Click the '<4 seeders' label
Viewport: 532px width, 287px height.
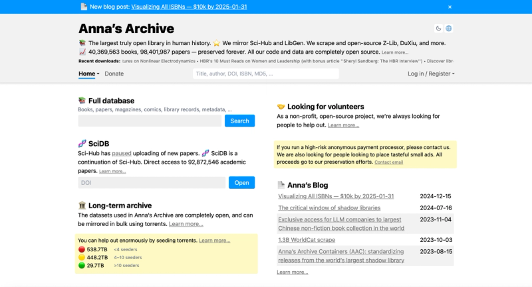[126, 249]
